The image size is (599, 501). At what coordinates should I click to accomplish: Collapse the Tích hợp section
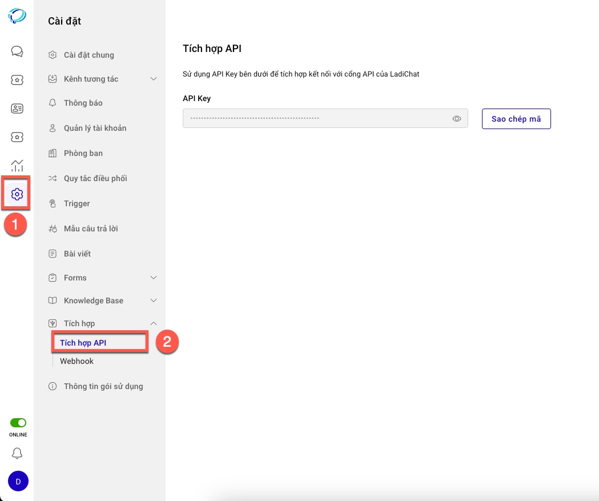click(x=153, y=323)
